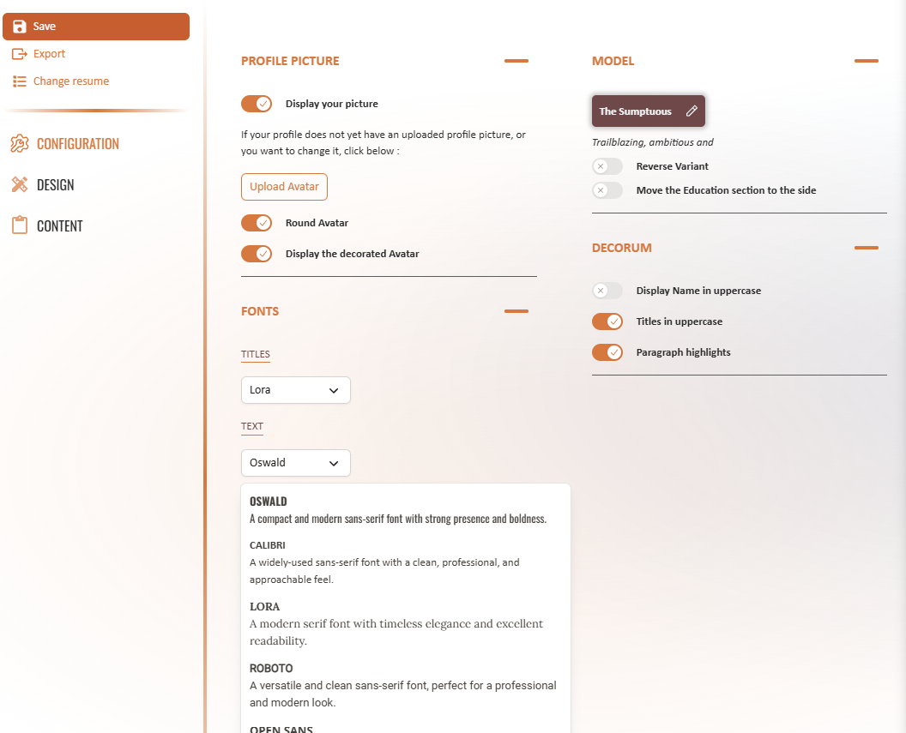
Task: Disable Paragraph highlights switch
Action: tap(607, 352)
